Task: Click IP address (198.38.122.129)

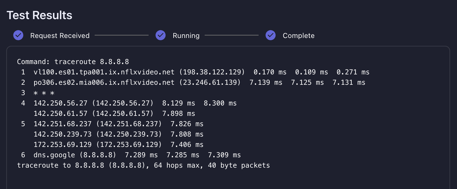Action: click(x=212, y=72)
